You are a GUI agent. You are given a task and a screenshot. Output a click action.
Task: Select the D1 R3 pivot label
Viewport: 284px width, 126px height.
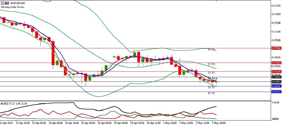211,50
